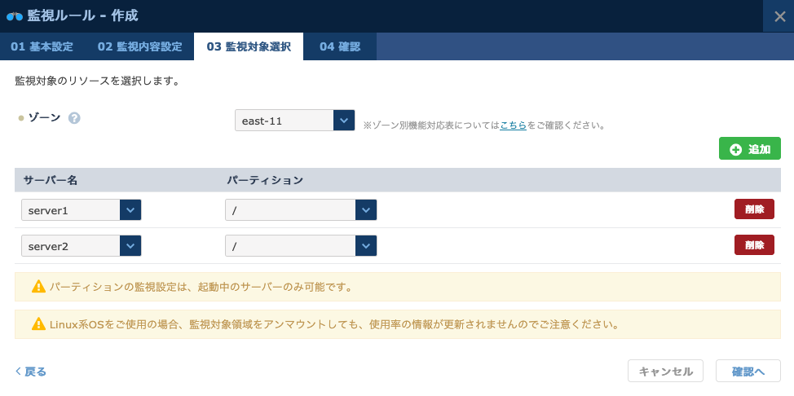Switch to 01 基本設定 tab
794x396 pixels.
click(42, 46)
